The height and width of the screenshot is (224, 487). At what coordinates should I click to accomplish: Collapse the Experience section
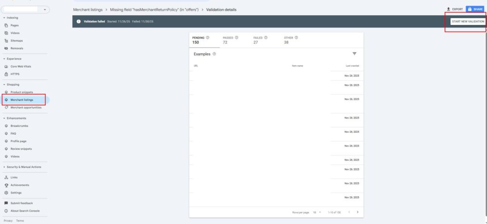coord(12,58)
